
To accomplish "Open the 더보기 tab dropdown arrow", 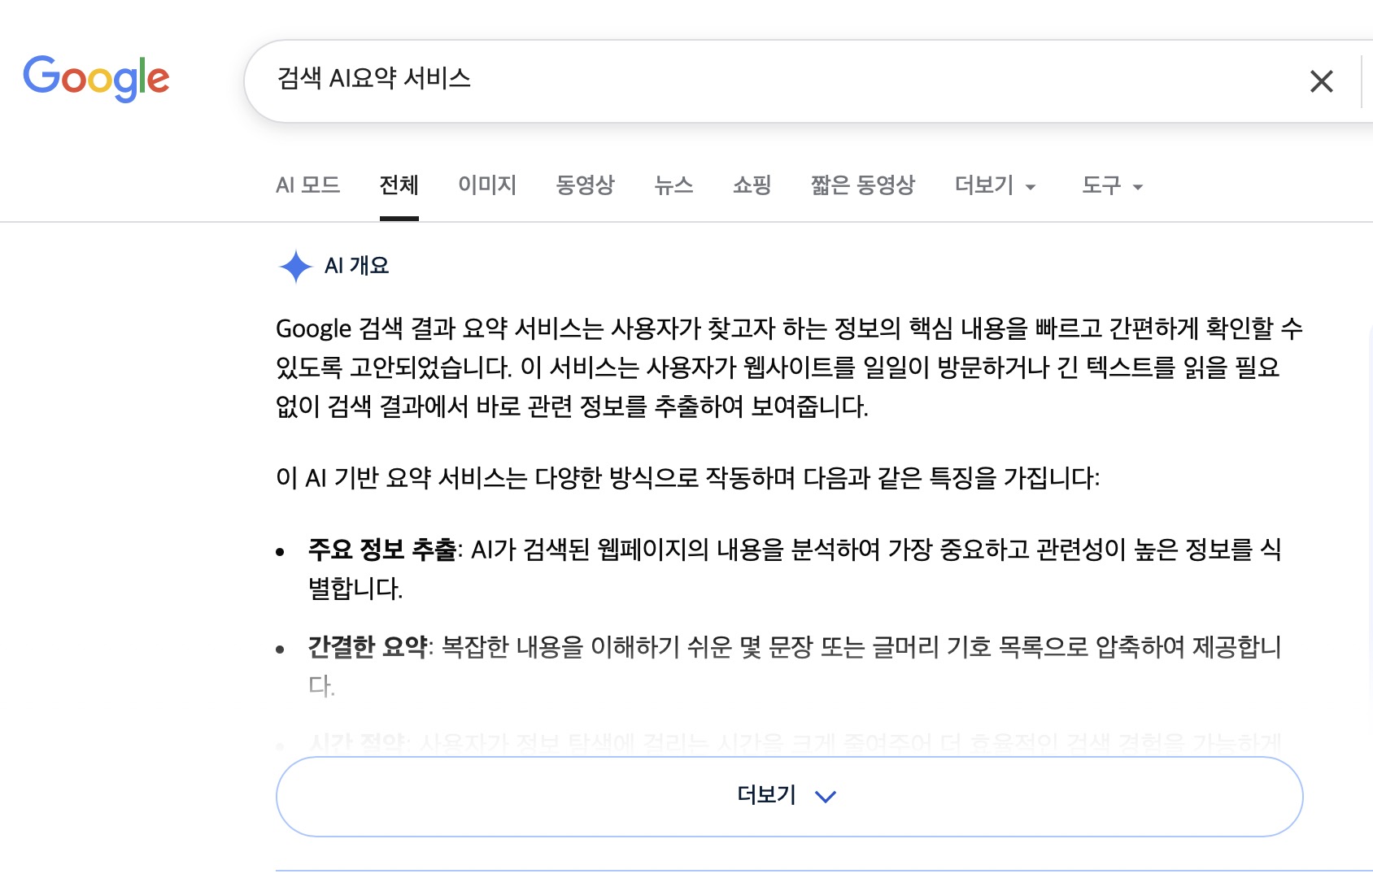I will pos(1031,187).
